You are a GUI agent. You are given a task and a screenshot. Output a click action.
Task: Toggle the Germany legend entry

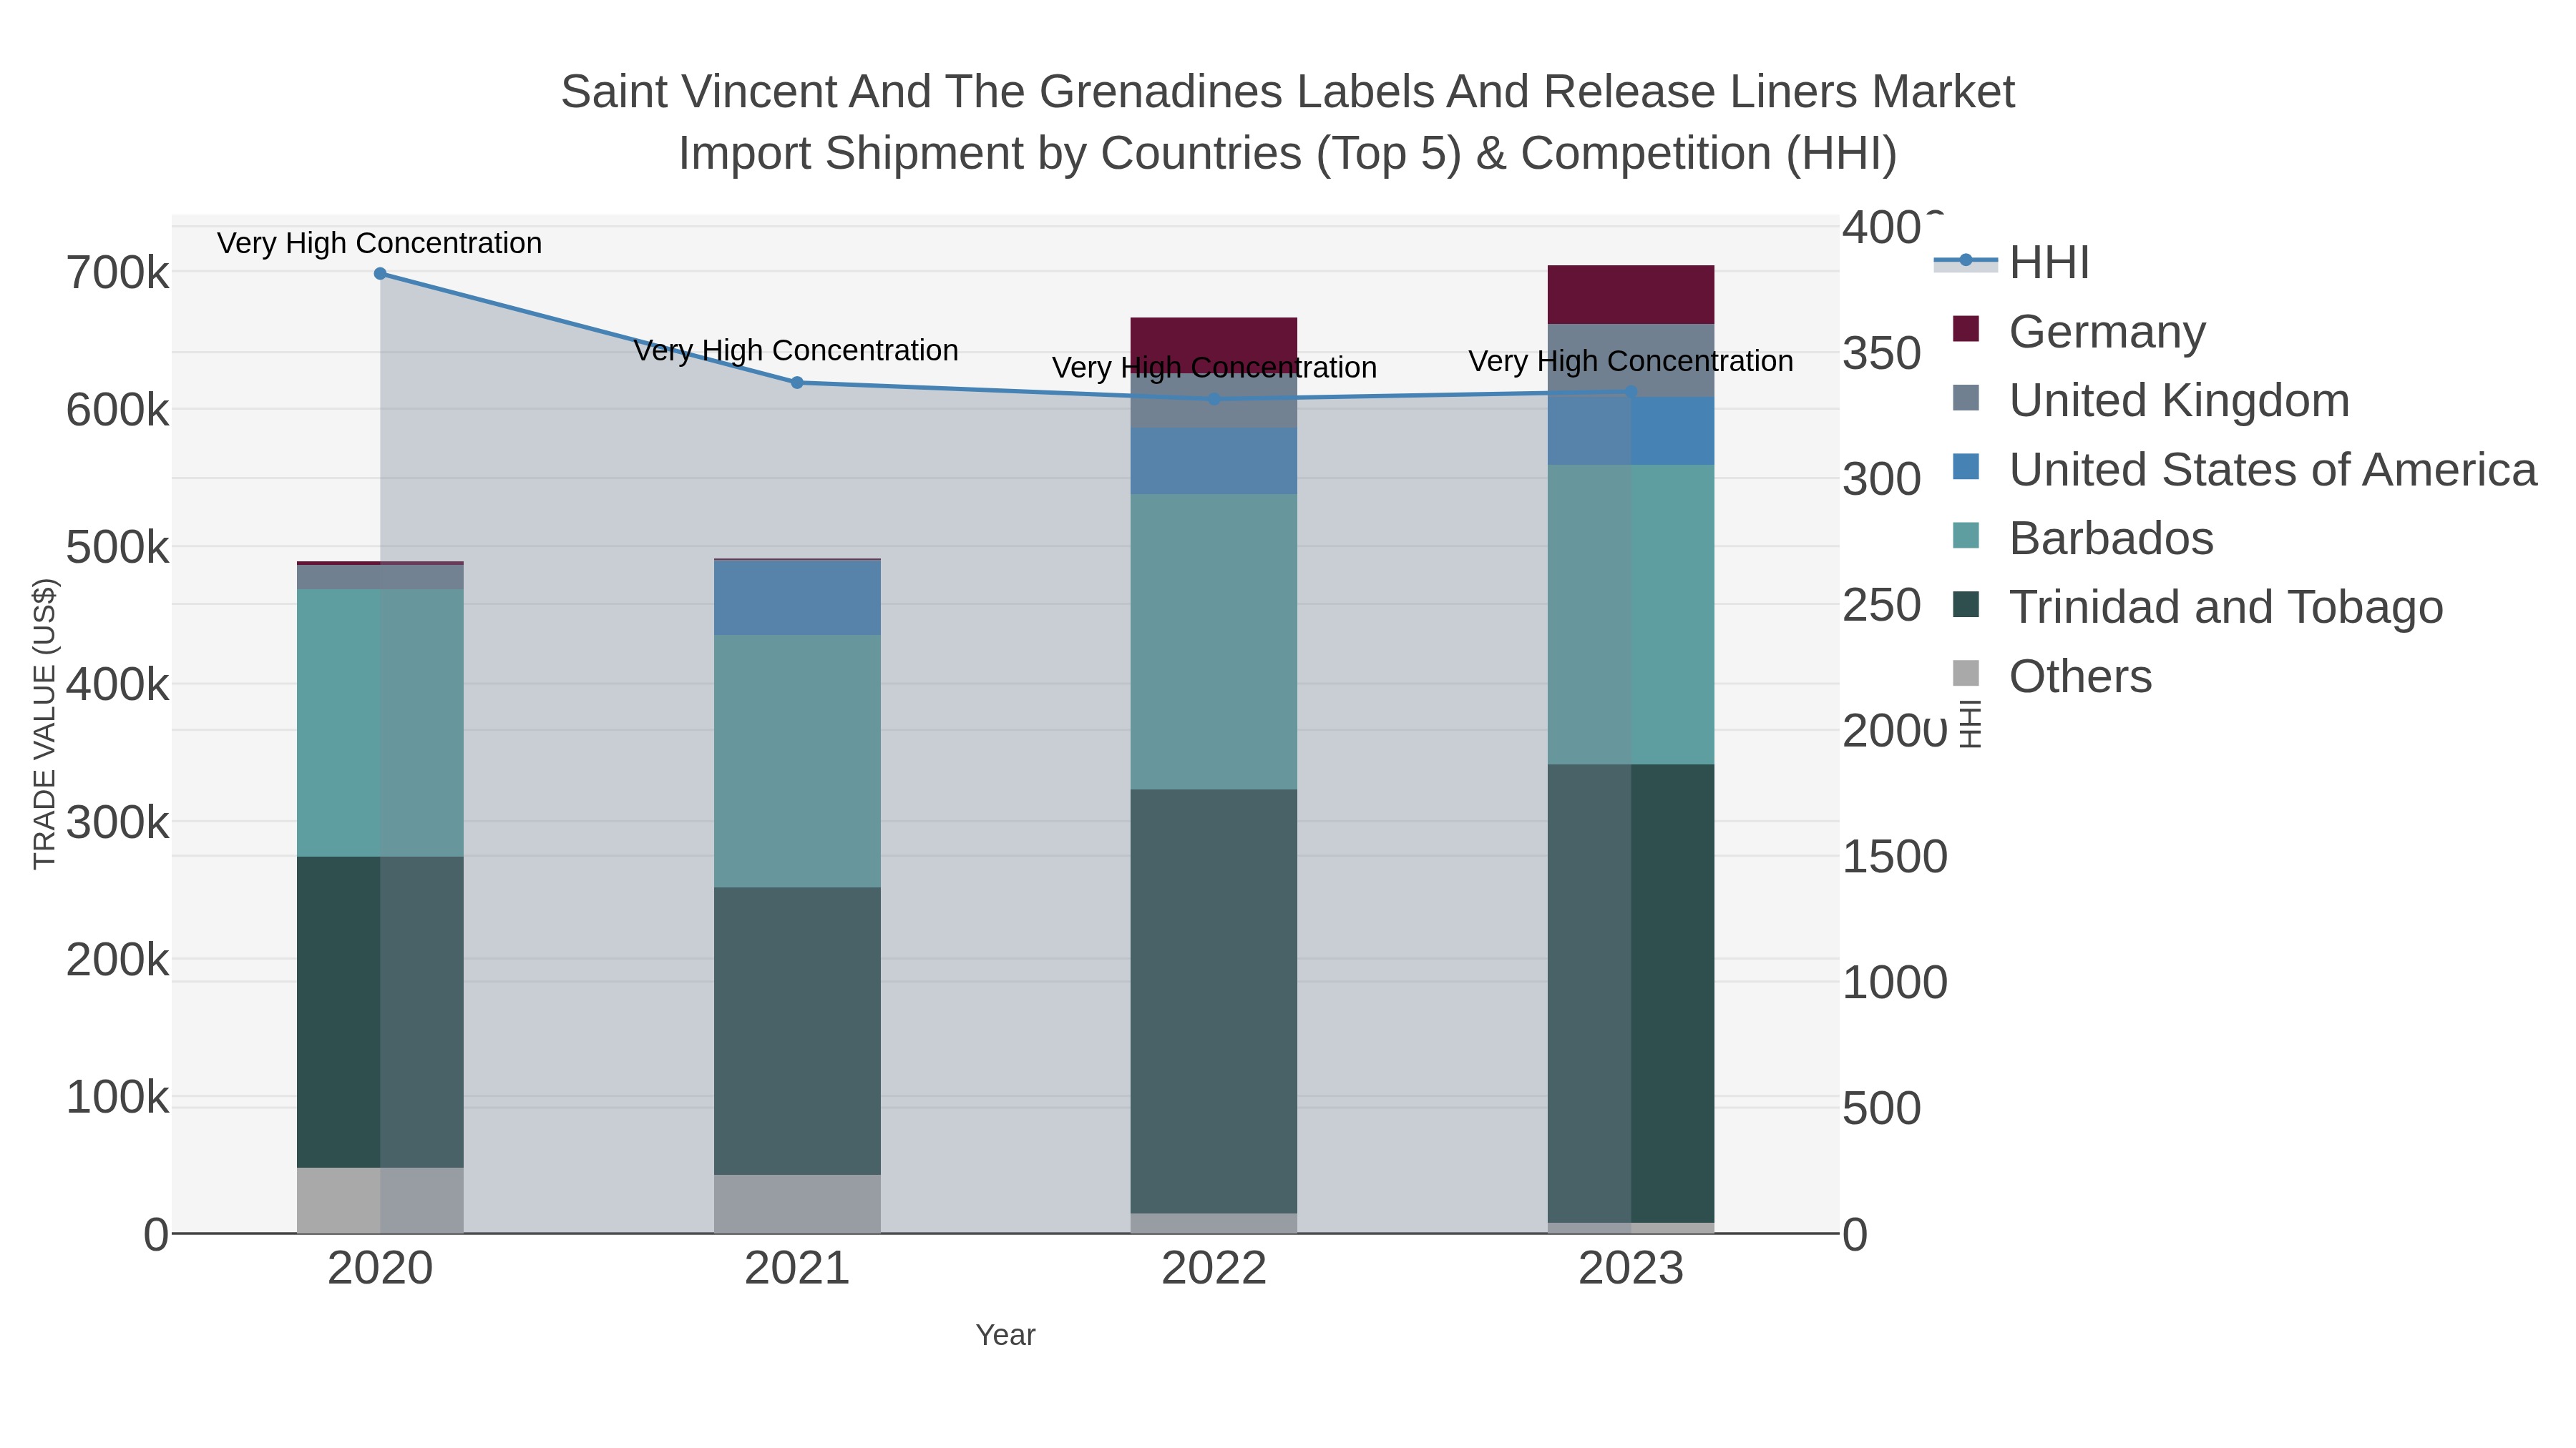pyautogui.click(x=2079, y=332)
